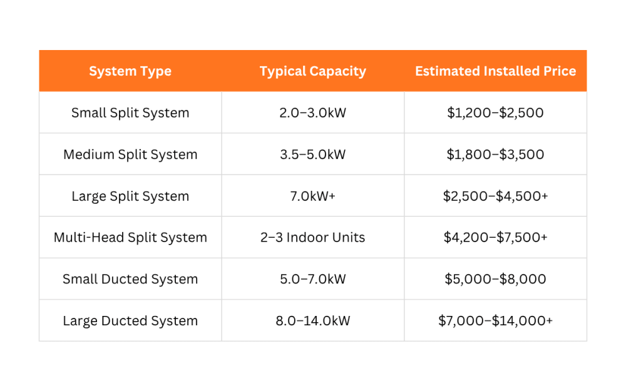Image resolution: width=626 pixels, height=391 pixels.
Task: Click the 5.0–7.0kW capacity cell
Action: tap(312, 279)
